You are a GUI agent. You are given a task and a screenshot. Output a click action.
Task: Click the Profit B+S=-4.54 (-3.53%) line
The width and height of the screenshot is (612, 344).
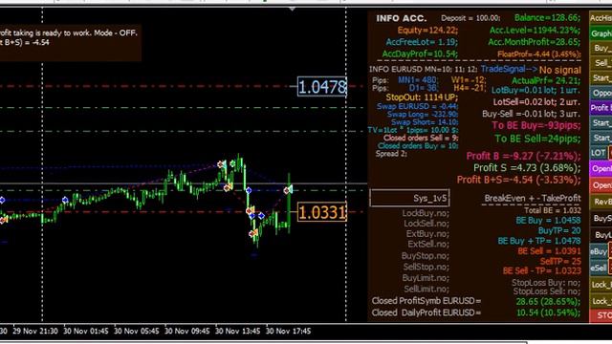[518, 180]
